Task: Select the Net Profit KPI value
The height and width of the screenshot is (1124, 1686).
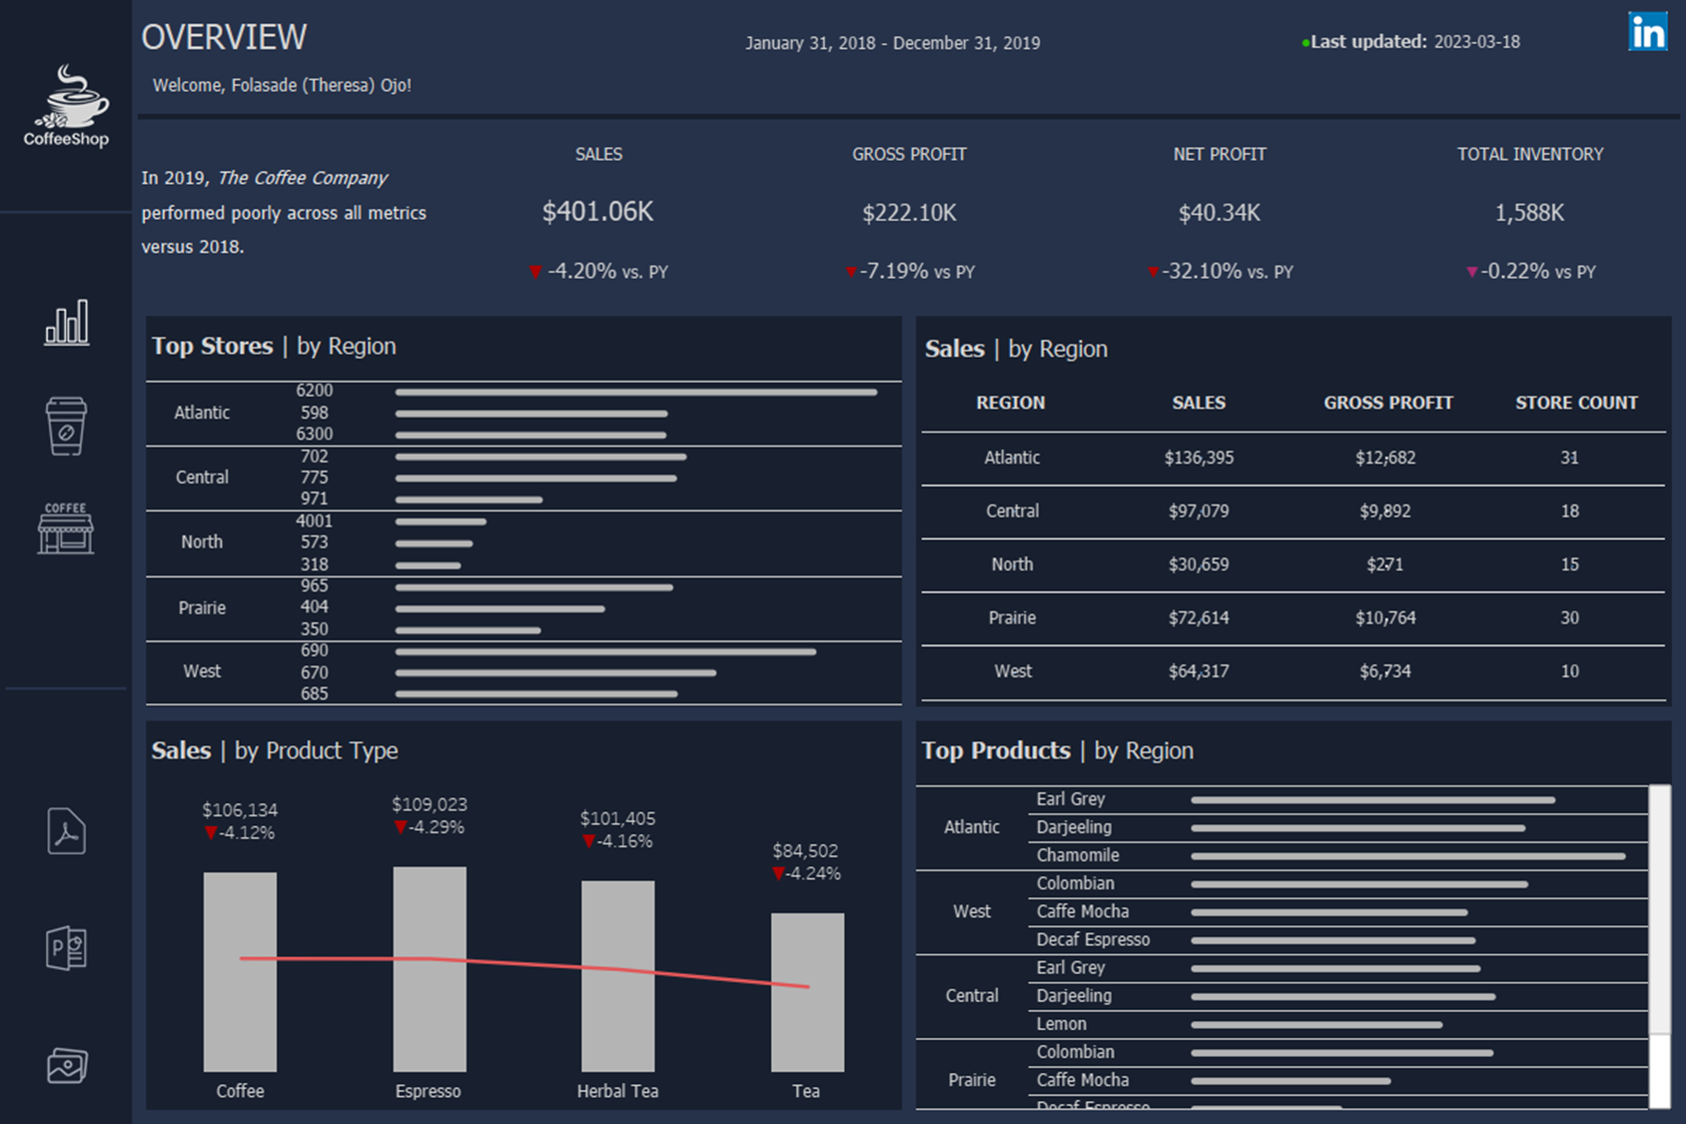Action: [x=1220, y=212]
